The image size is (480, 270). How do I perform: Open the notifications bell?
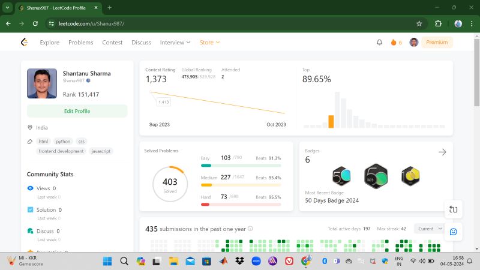(x=379, y=42)
